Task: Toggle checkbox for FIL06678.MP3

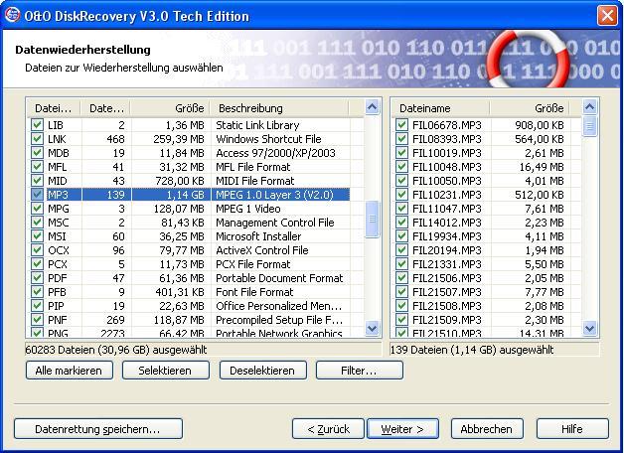Action: [x=401, y=125]
